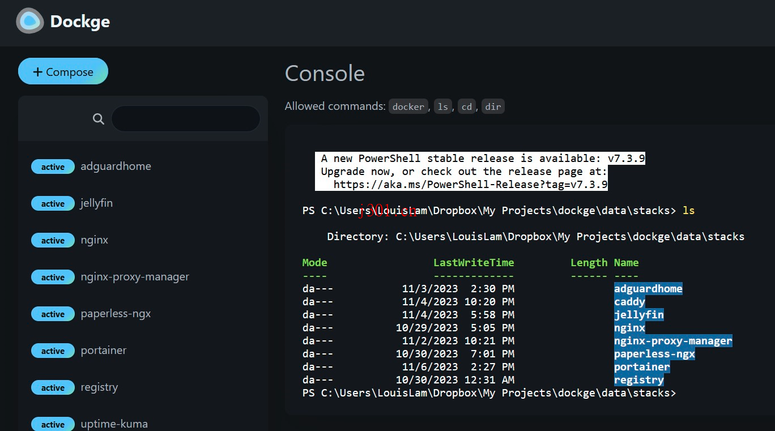This screenshot has width=775, height=431.
Task: Click inside the sidebar search input field
Action: 185,118
